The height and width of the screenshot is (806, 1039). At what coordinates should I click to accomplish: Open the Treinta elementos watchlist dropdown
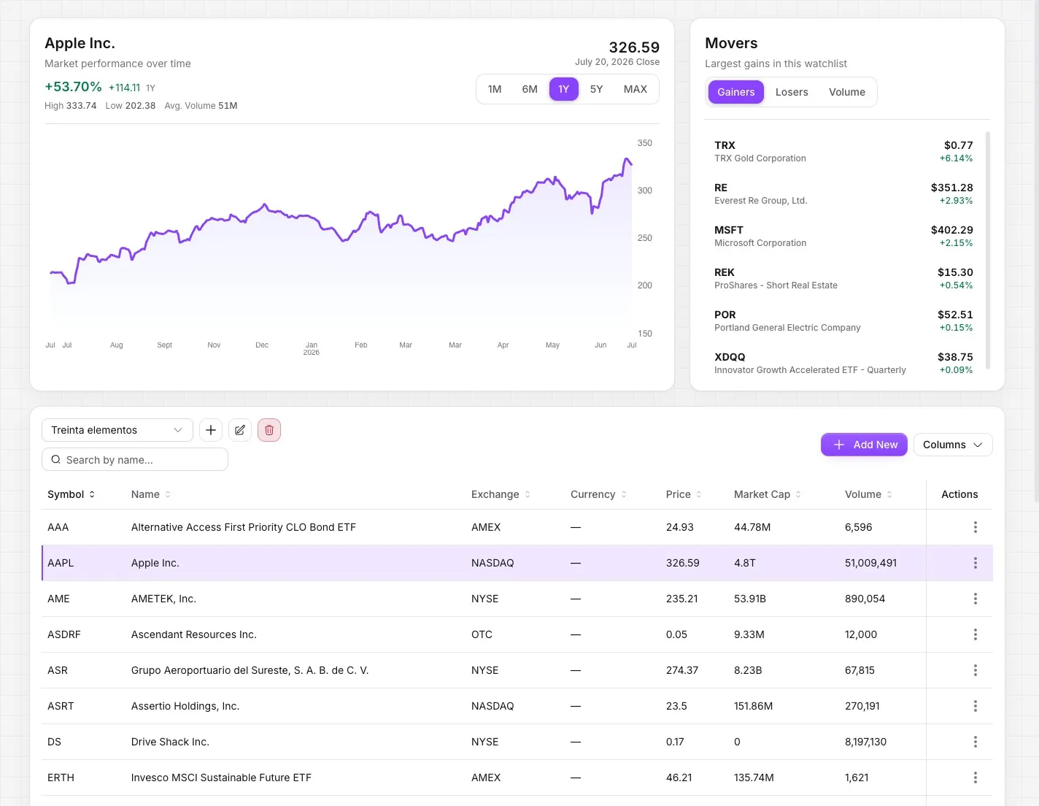click(117, 430)
